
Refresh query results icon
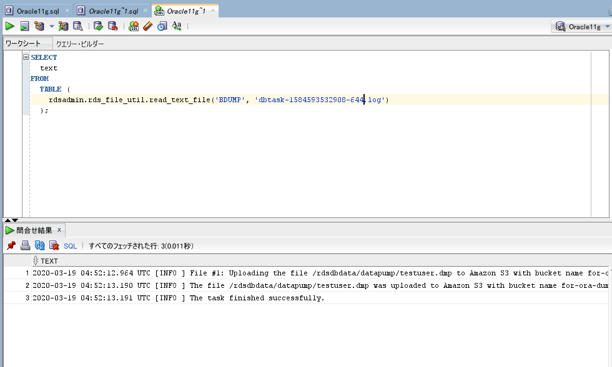click(x=39, y=245)
